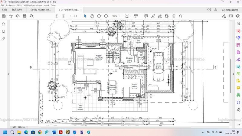Viewport: 242px width, 136px height.
Task: Open the fit page options dropdown
Action: (x=128, y=16)
